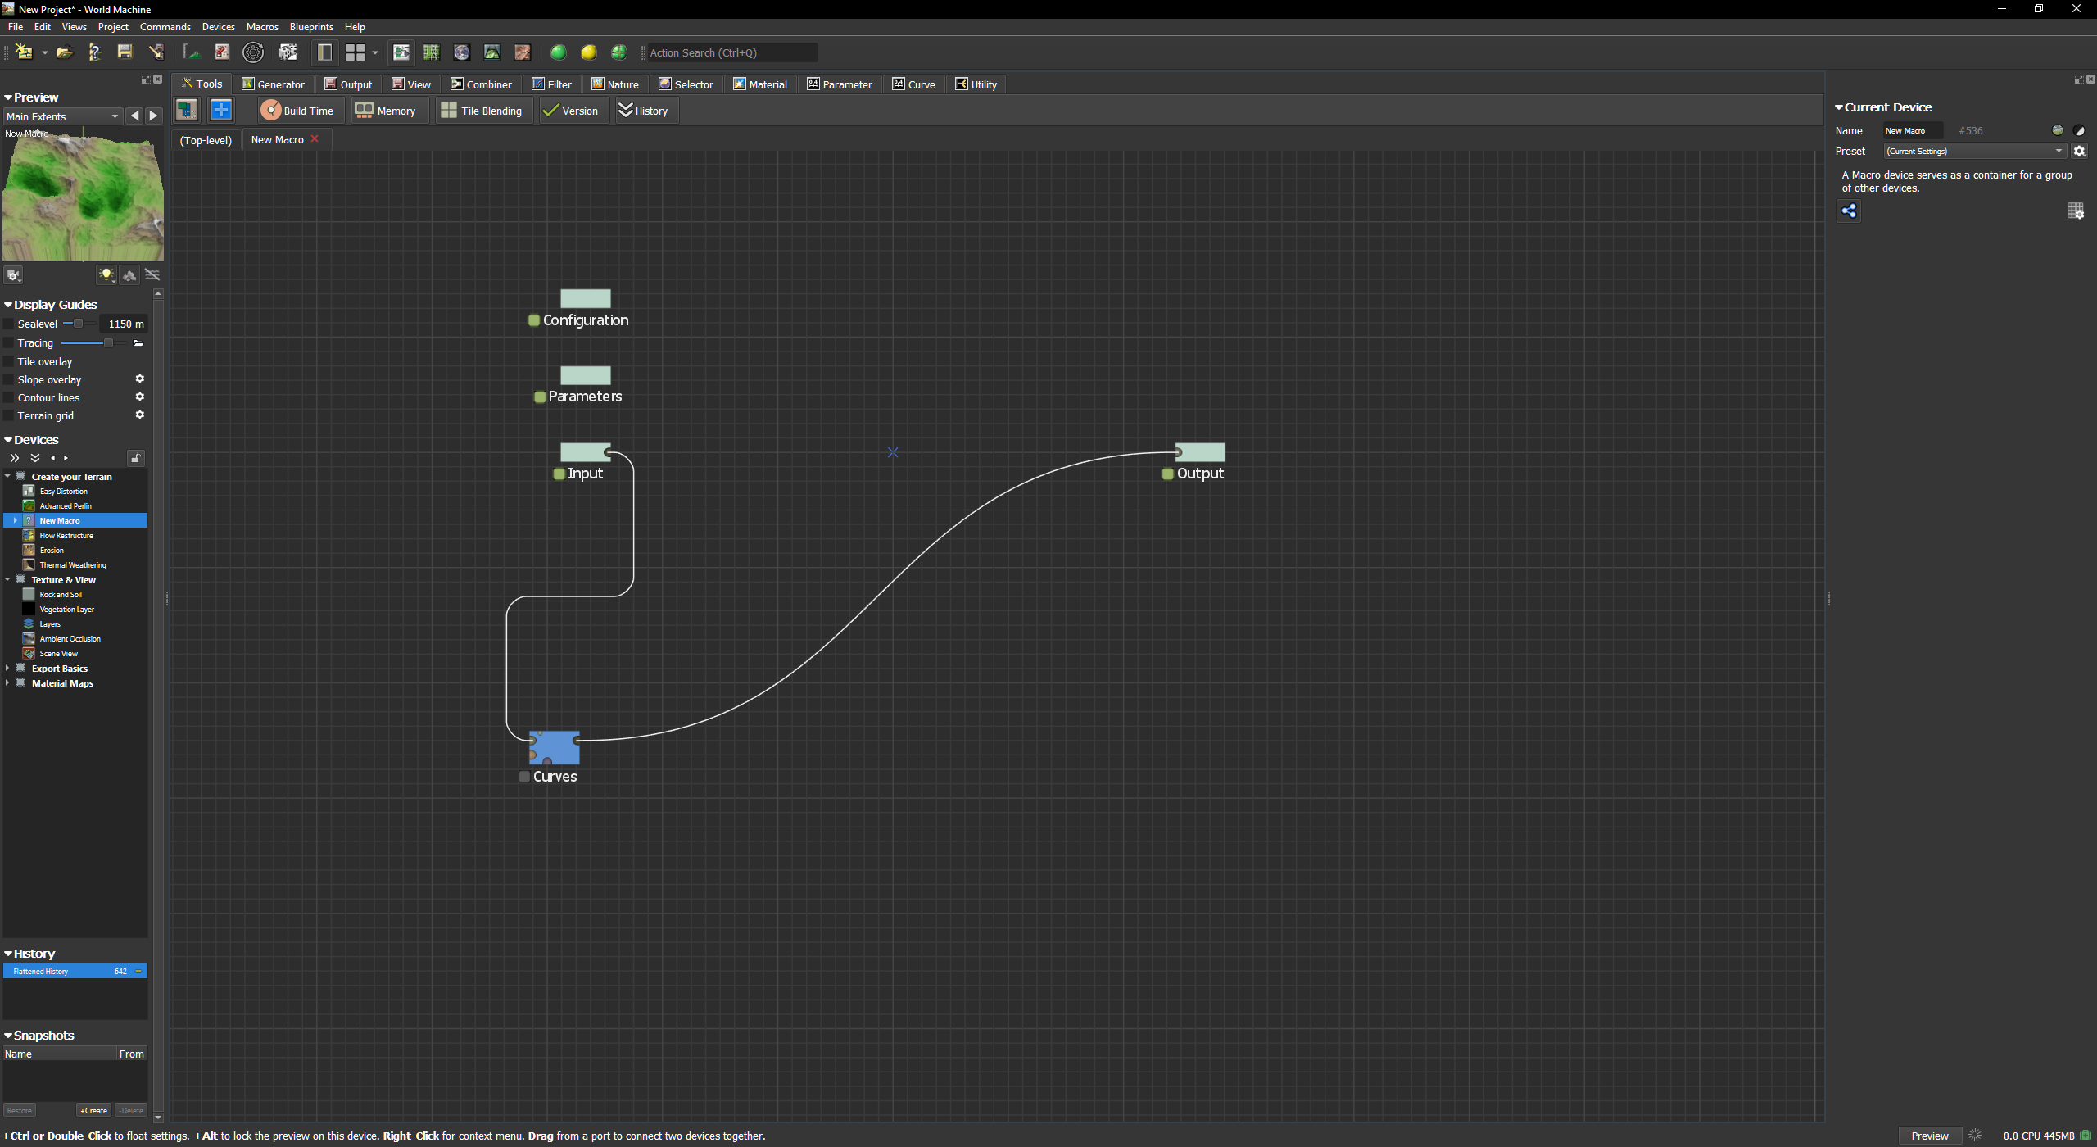Open the Slope overlay settings gear

point(140,379)
